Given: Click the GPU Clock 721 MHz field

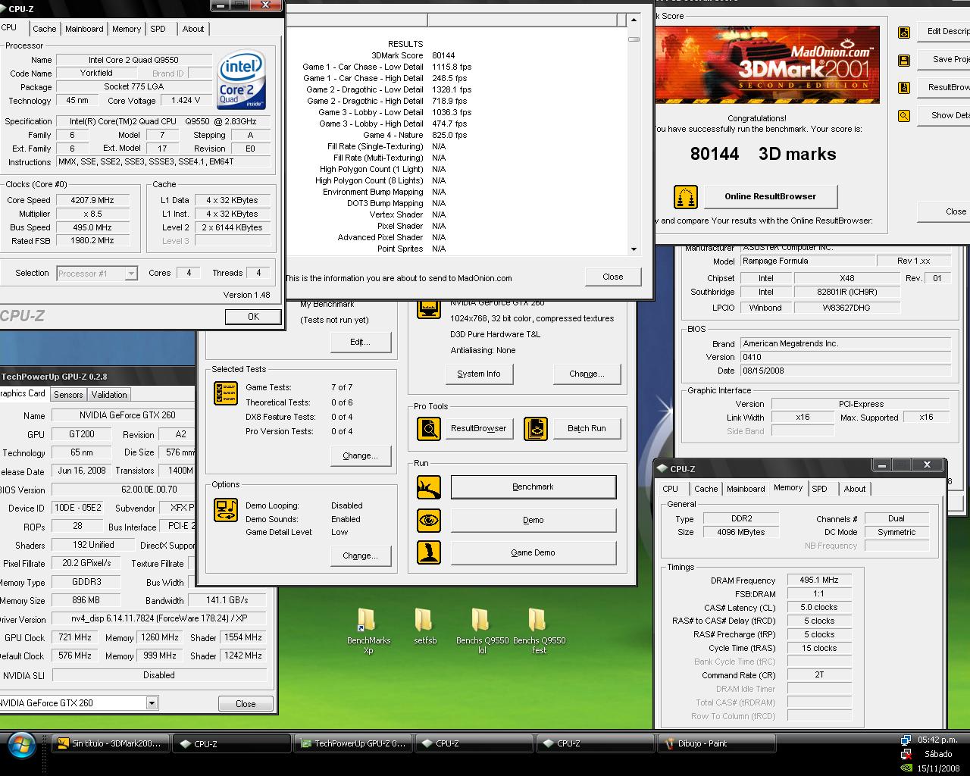Looking at the screenshot, I should click(74, 637).
